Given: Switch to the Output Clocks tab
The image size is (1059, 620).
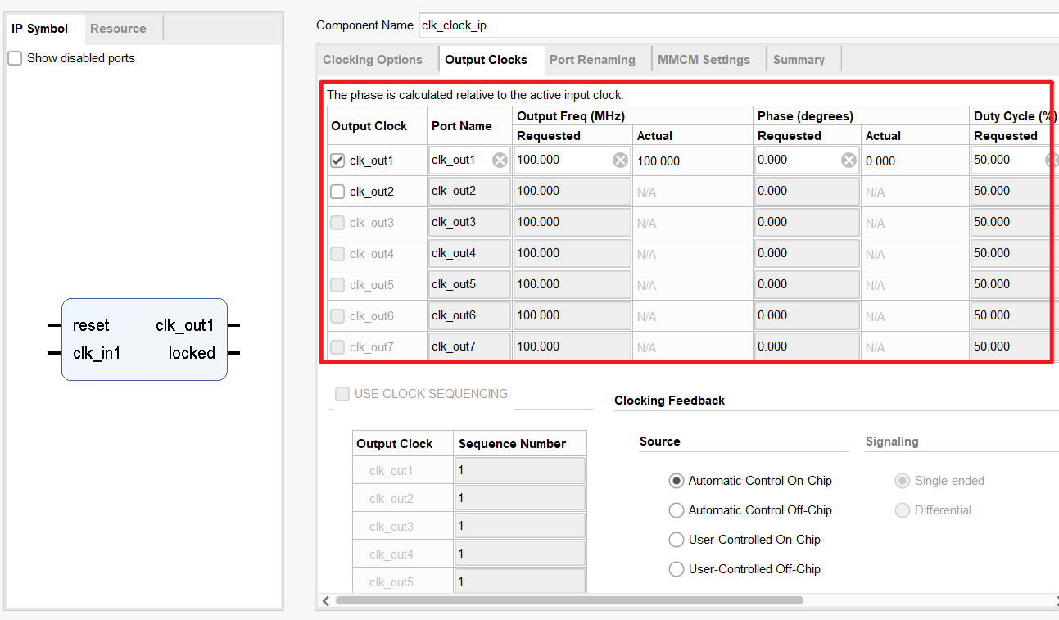Looking at the screenshot, I should click(x=486, y=60).
